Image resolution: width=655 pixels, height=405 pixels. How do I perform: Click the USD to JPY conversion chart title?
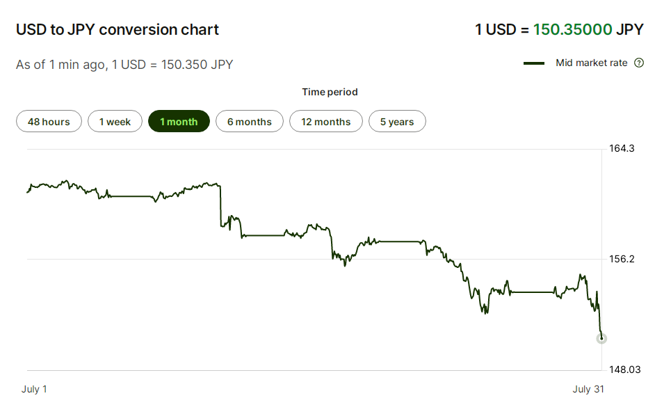point(118,29)
